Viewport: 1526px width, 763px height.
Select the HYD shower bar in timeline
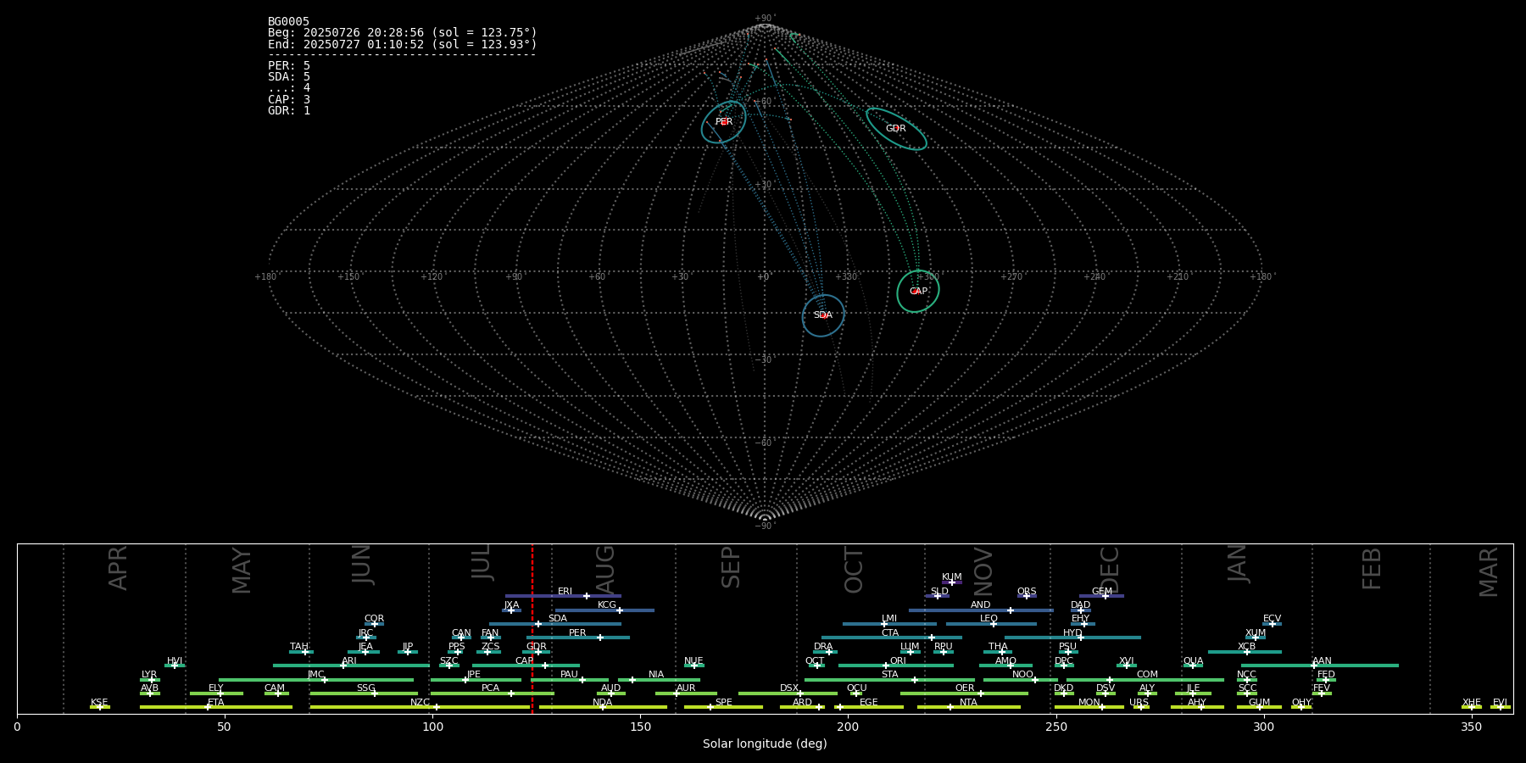pyautogui.click(x=1072, y=638)
